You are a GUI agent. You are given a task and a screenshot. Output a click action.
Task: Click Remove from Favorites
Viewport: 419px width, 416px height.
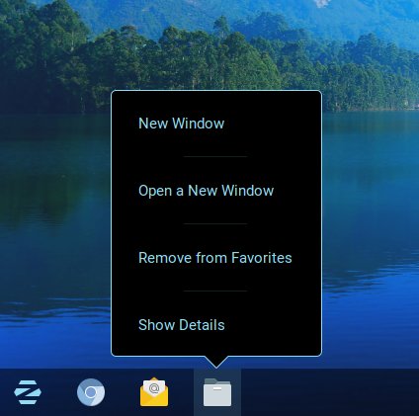click(x=215, y=258)
